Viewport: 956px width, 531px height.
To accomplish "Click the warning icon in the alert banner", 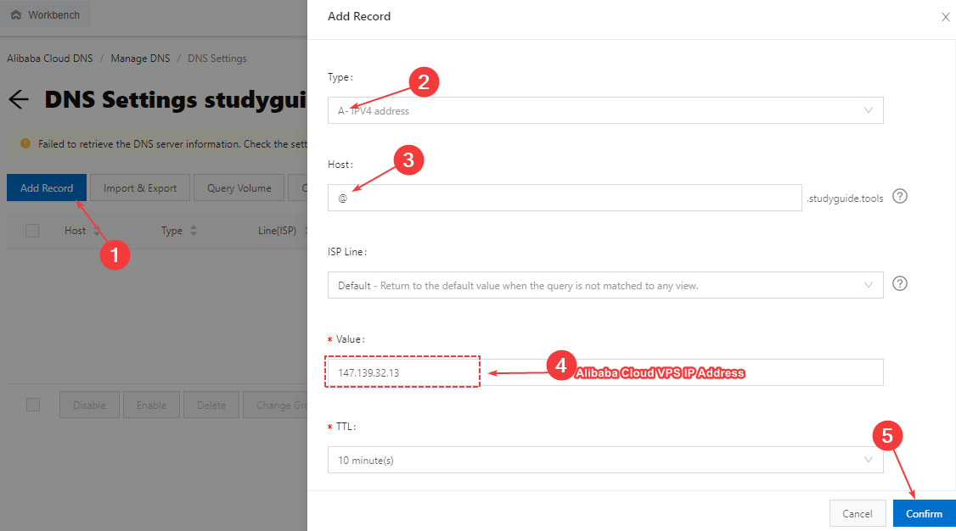I will tap(25, 144).
